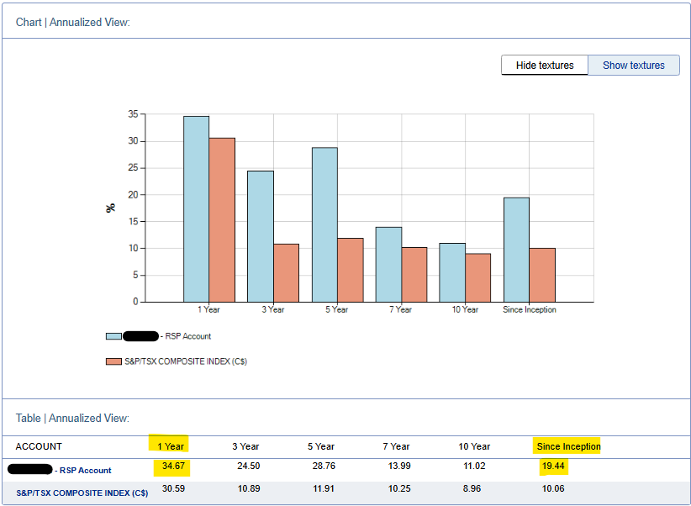Click the blue 3 Year RSP bar
The image size is (691, 506).
(x=261, y=236)
